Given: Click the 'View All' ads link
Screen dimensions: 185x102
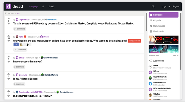Looking at the screenshot, I should [x=176, y=55].
